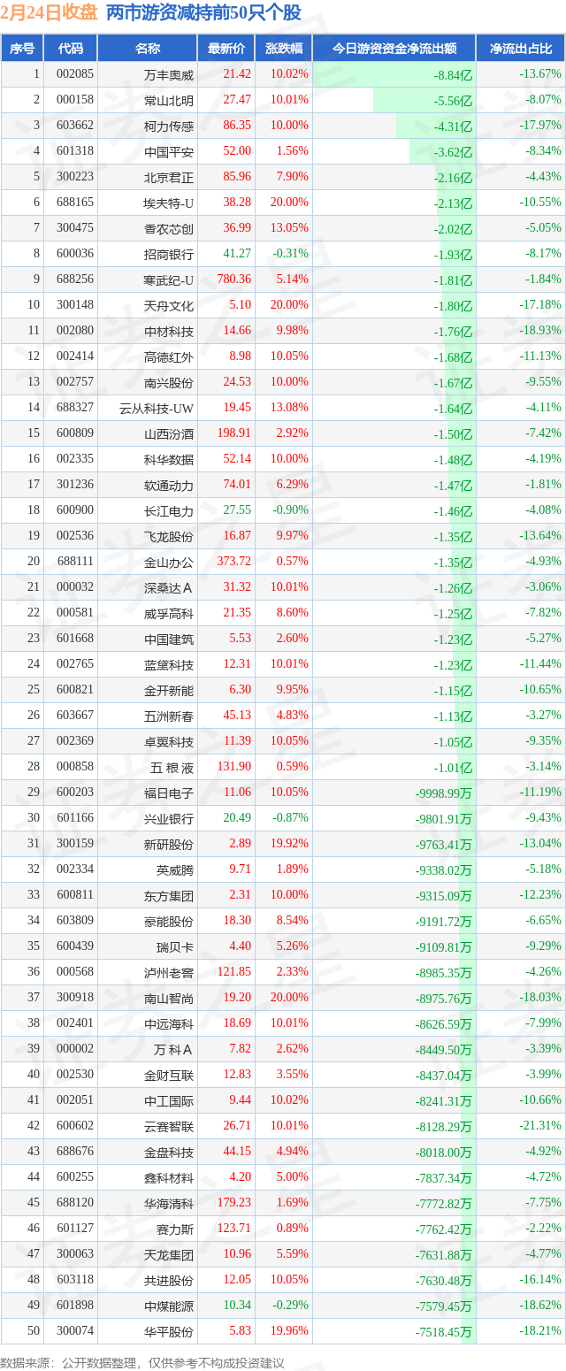Select stock name 南山智尚
This screenshot has width=566, height=1371.
click(169, 998)
